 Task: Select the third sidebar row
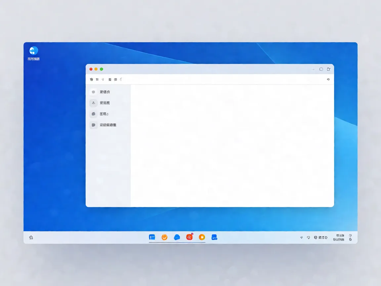point(108,114)
